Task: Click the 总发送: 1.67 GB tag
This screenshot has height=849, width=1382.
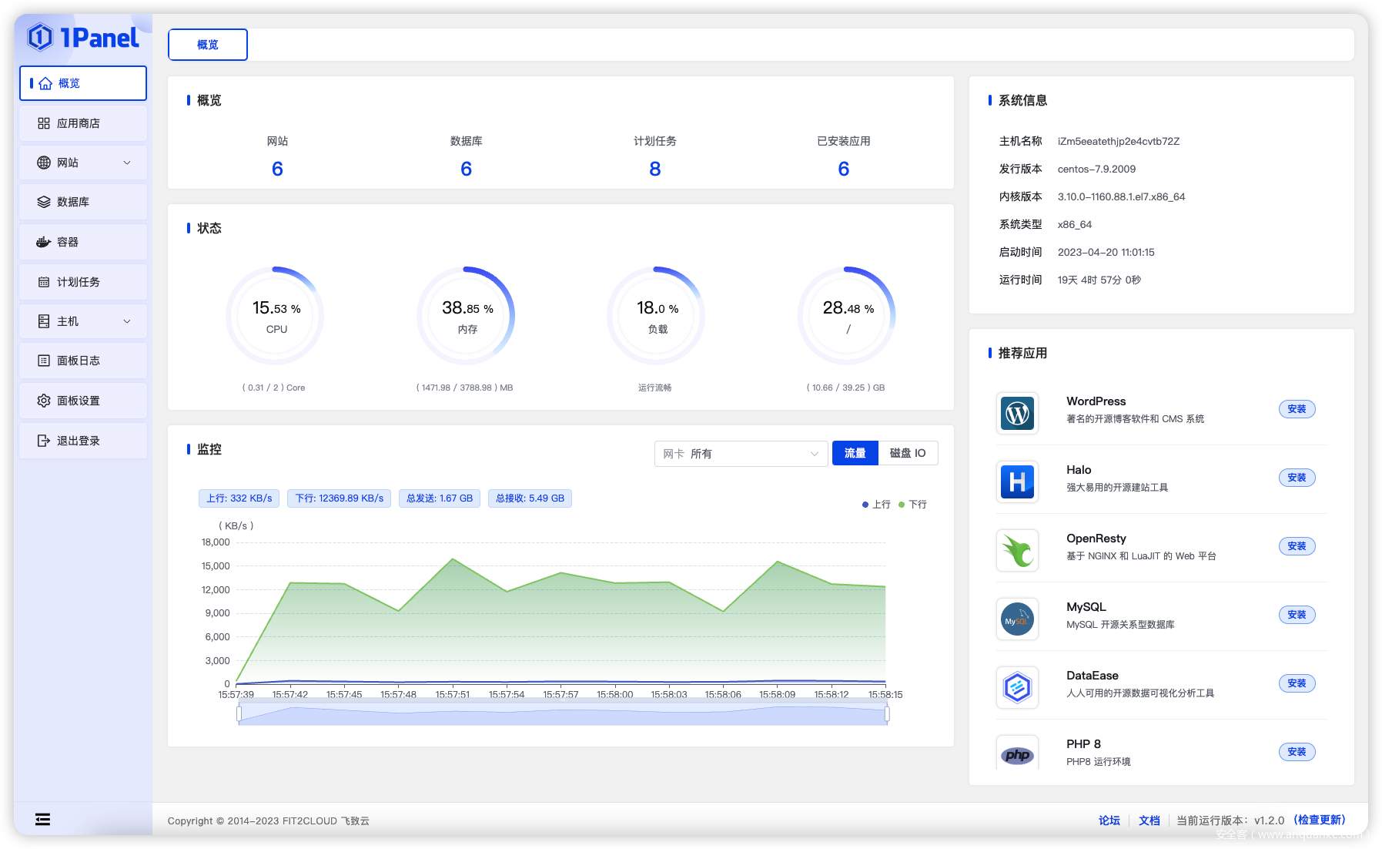Action: (x=440, y=498)
